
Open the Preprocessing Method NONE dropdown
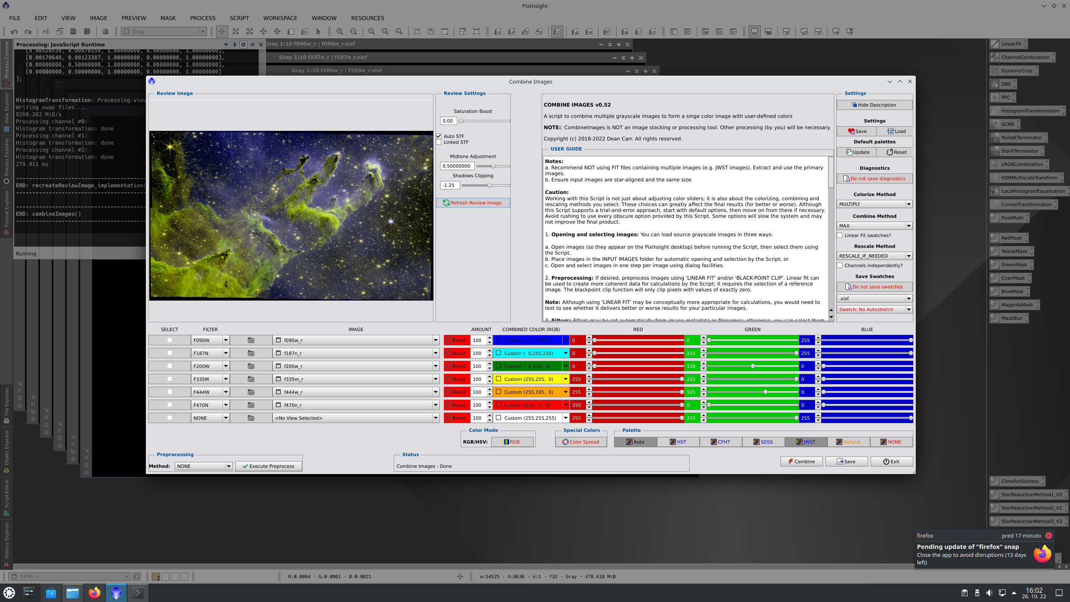pyautogui.click(x=204, y=466)
